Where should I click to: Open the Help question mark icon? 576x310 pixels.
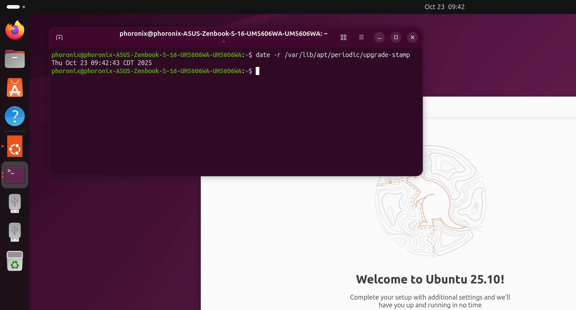click(15, 116)
